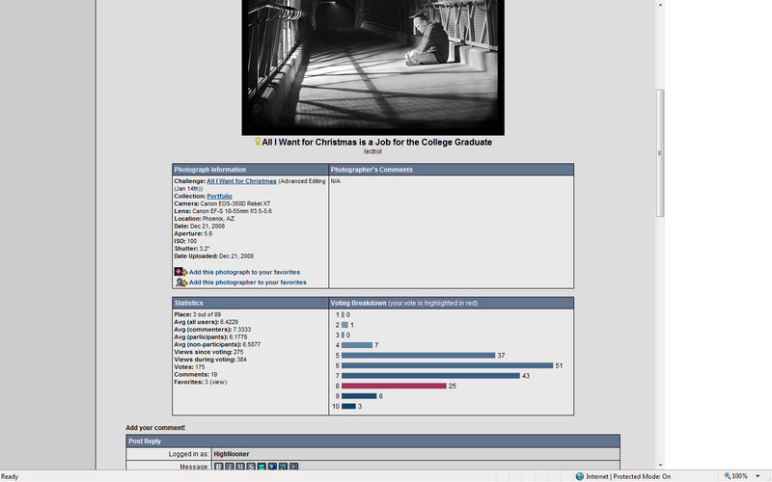This screenshot has width=772, height=482.
Task: Click the 'view' favorites link in Statistics
Action: coord(218,382)
